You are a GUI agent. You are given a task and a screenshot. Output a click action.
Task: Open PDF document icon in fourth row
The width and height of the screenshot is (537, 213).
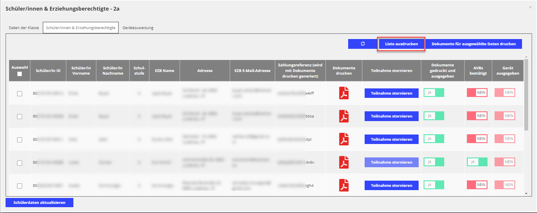point(344,162)
